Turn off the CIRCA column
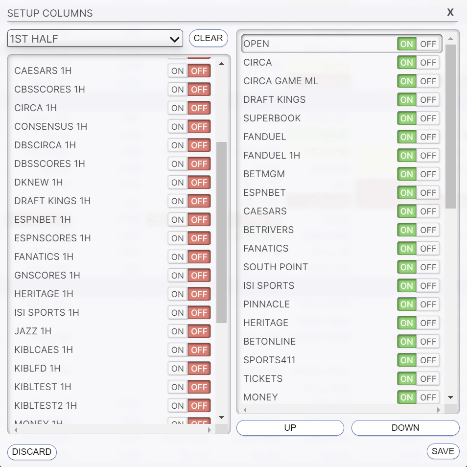Image resolution: width=467 pixels, height=467 pixels. (428, 63)
